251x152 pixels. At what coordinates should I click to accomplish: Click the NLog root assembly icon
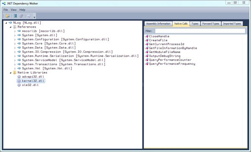(10, 23)
